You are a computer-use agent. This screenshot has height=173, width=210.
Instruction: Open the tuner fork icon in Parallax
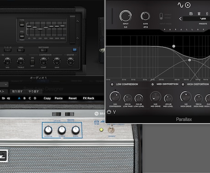coord(115,112)
